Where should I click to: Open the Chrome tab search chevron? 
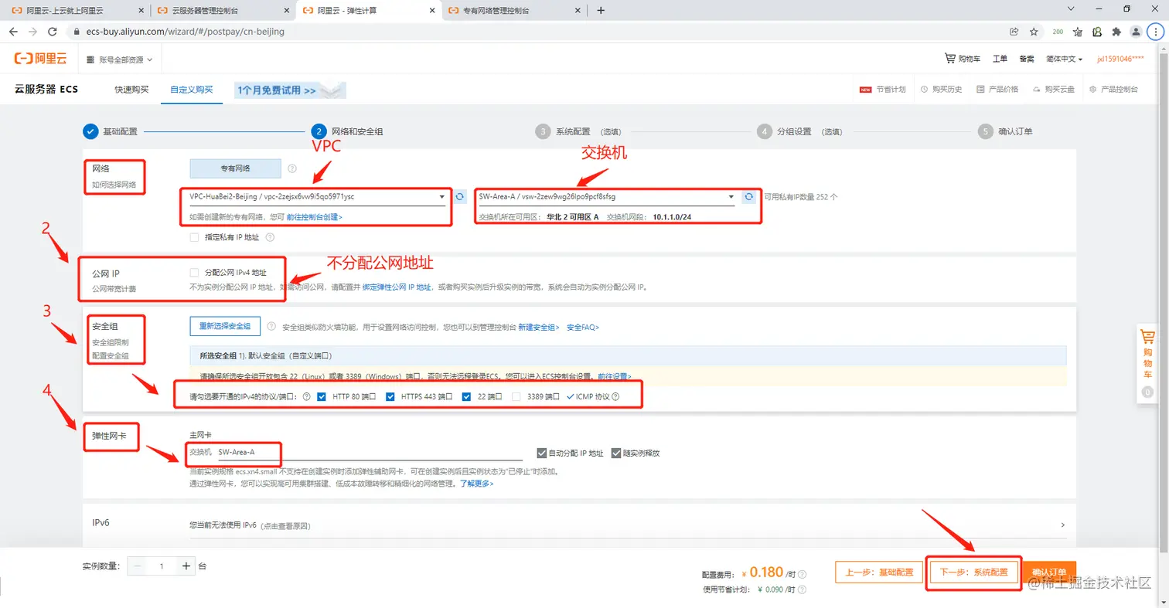pyautogui.click(x=1071, y=9)
